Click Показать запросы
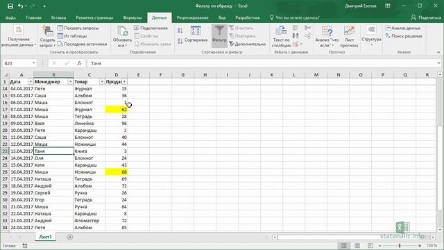 tap(78, 28)
